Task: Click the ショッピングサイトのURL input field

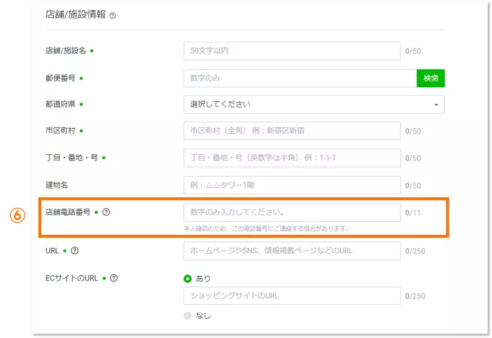Action: [292, 296]
